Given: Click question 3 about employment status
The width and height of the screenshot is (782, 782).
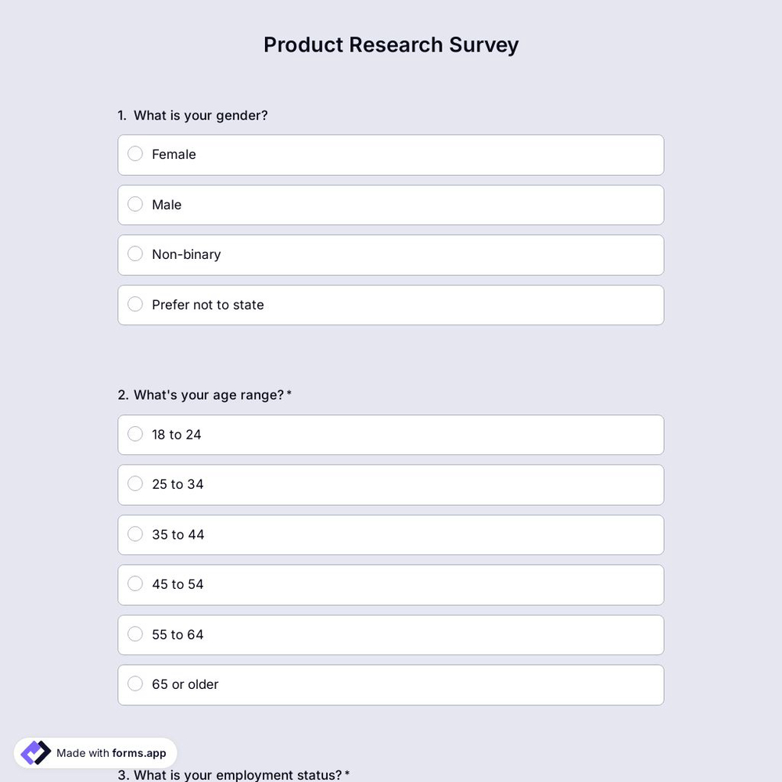Looking at the screenshot, I should tap(233, 774).
